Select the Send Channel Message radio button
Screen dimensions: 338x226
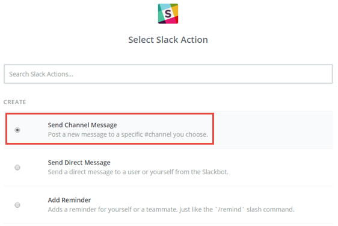[17, 130]
